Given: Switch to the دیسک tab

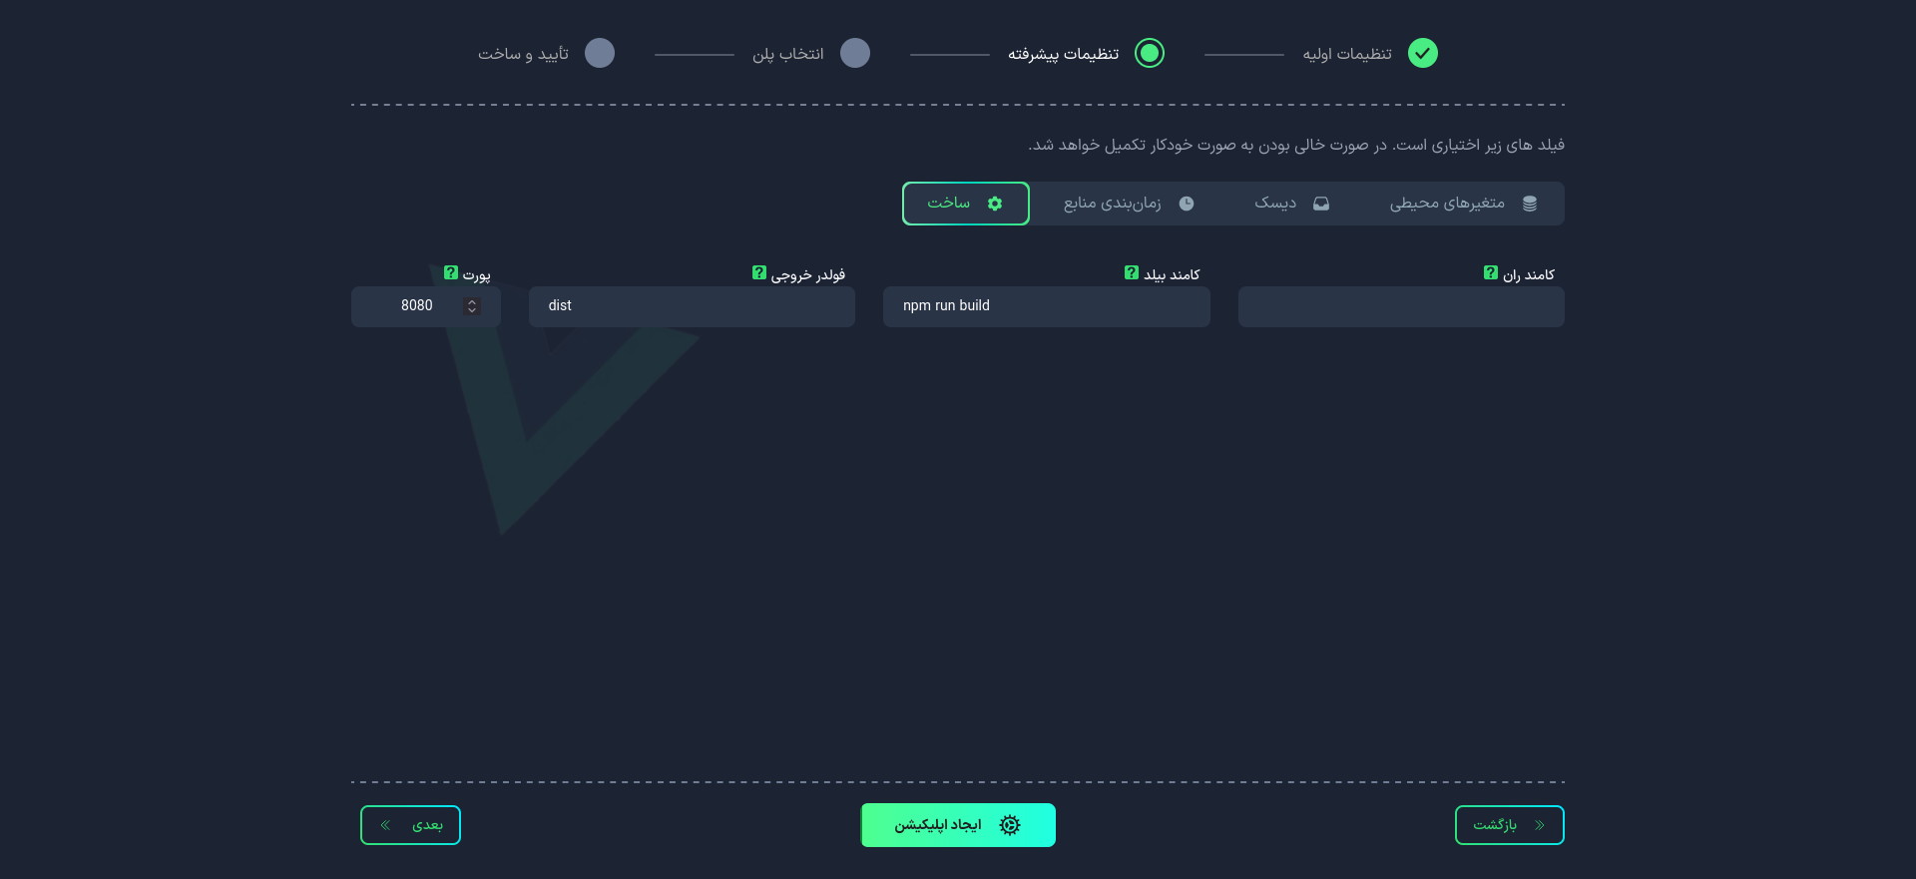Looking at the screenshot, I should [x=1291, y=204].
